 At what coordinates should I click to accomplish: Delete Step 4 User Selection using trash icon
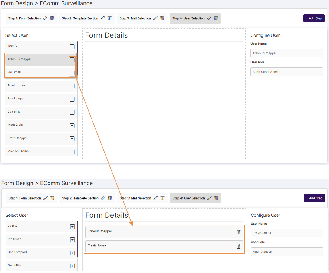click(x=216, y=18)
